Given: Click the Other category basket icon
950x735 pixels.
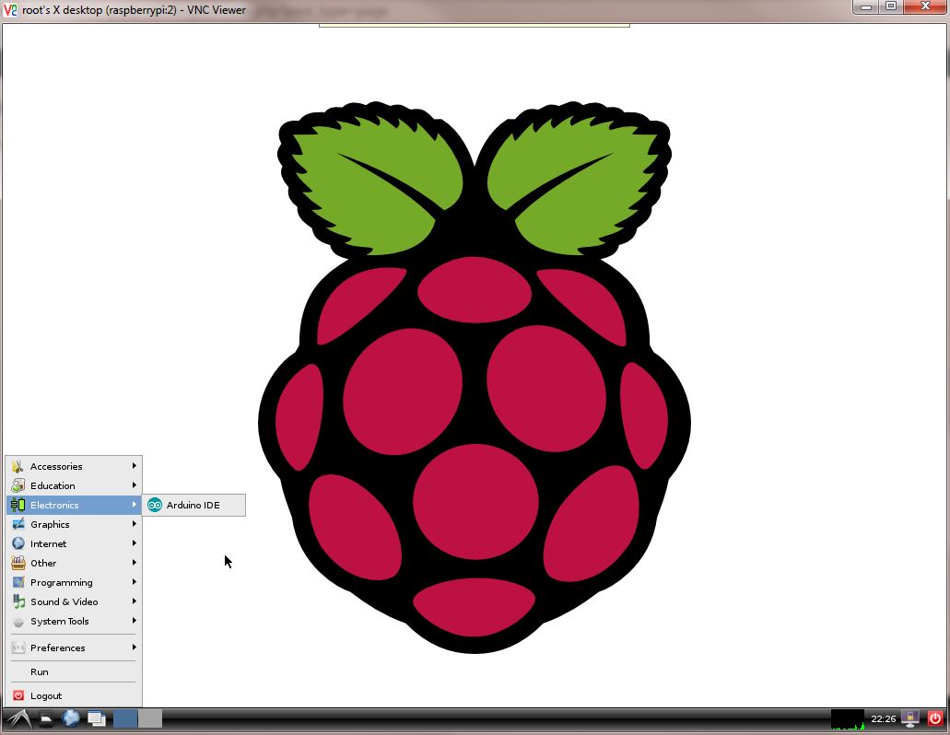Looking at the screenshot, I should tap(18, 563).
